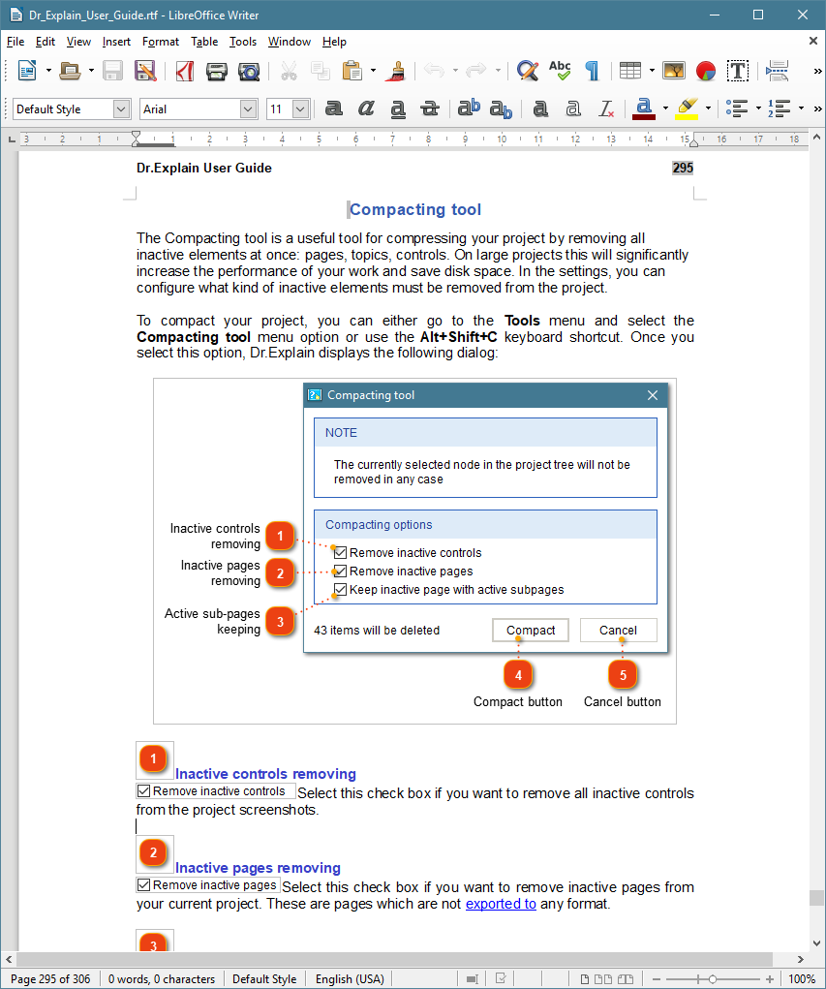The height and width of the screenshot is (989, 826).
Task: Click the Paste clipboard icon
Action: tap(352, 71)
